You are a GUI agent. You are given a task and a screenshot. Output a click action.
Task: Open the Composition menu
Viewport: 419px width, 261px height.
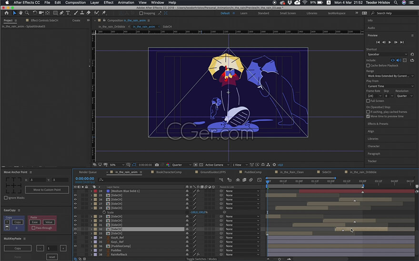point(75,2)
